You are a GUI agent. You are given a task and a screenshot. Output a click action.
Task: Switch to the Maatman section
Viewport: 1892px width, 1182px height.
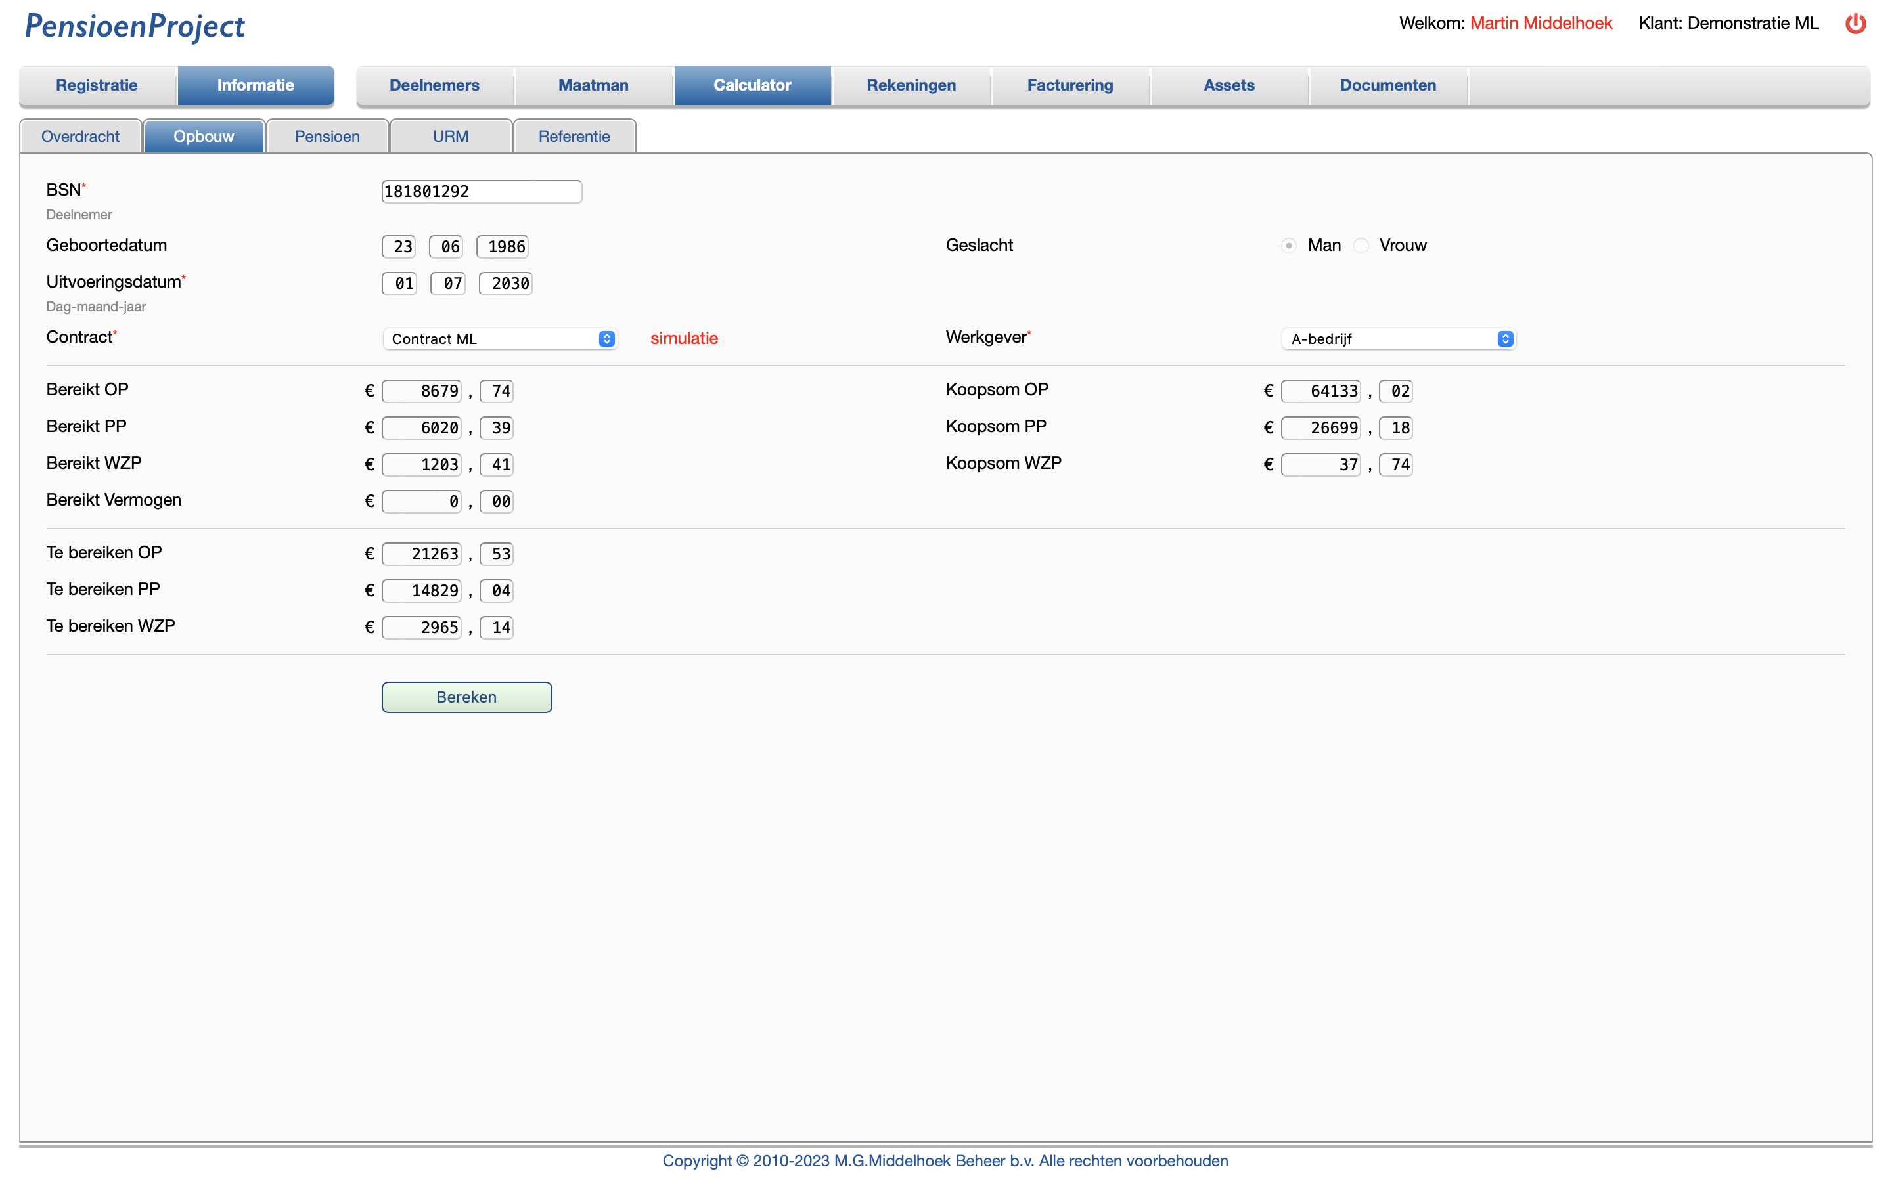(593, 85)
